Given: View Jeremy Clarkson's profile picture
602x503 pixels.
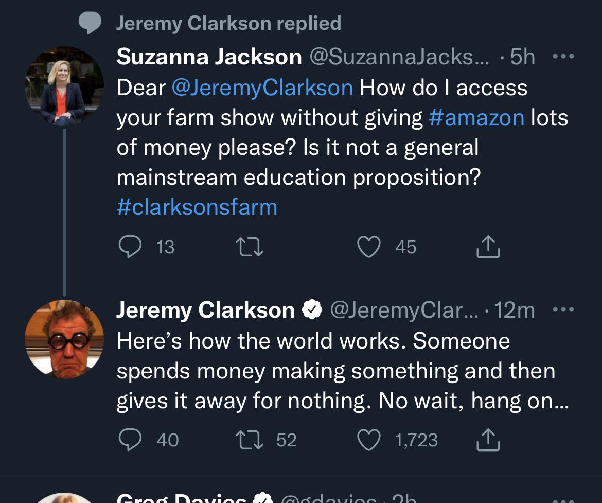Looking at the screenshot, I should tap(64, 339).
